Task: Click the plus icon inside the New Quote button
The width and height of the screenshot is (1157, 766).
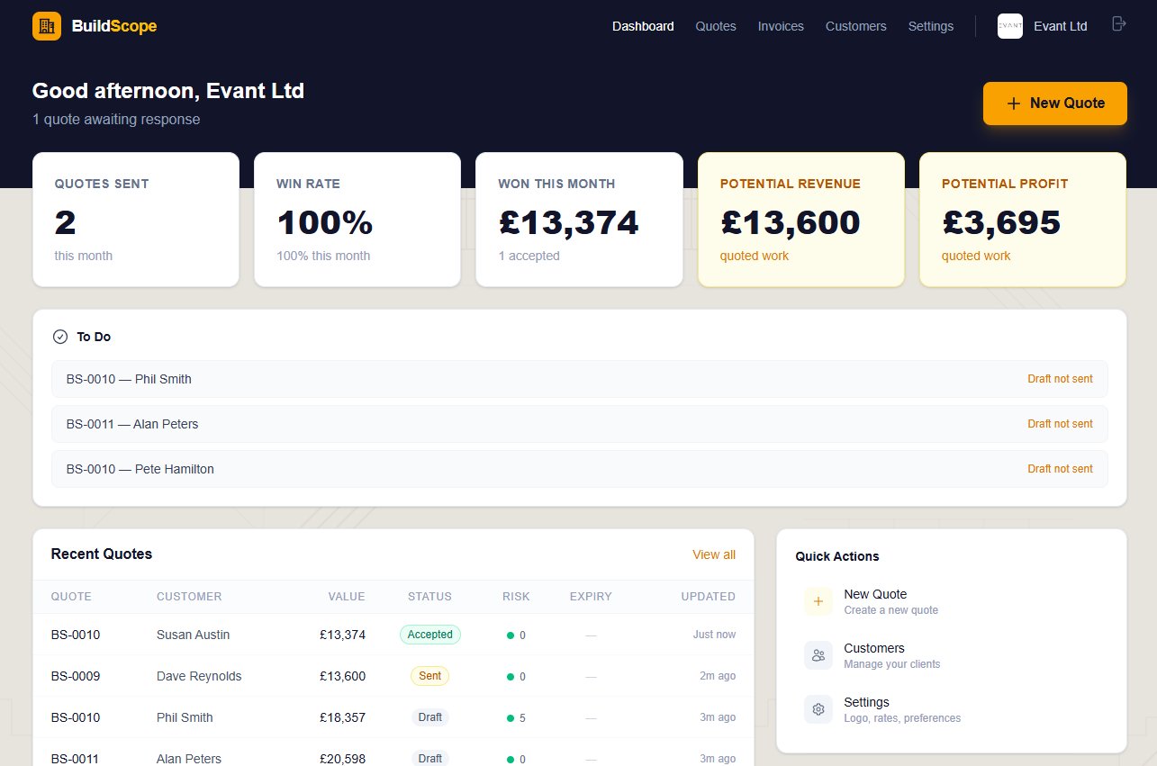Action: coord(1012,103)
